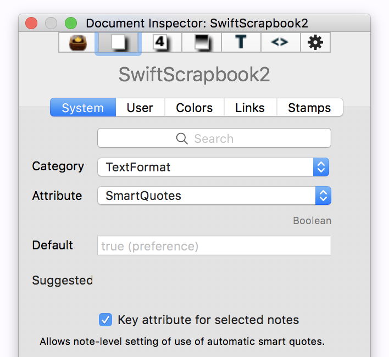Click in the attribute Search field
389x357 pixels.
click(214, 138)
